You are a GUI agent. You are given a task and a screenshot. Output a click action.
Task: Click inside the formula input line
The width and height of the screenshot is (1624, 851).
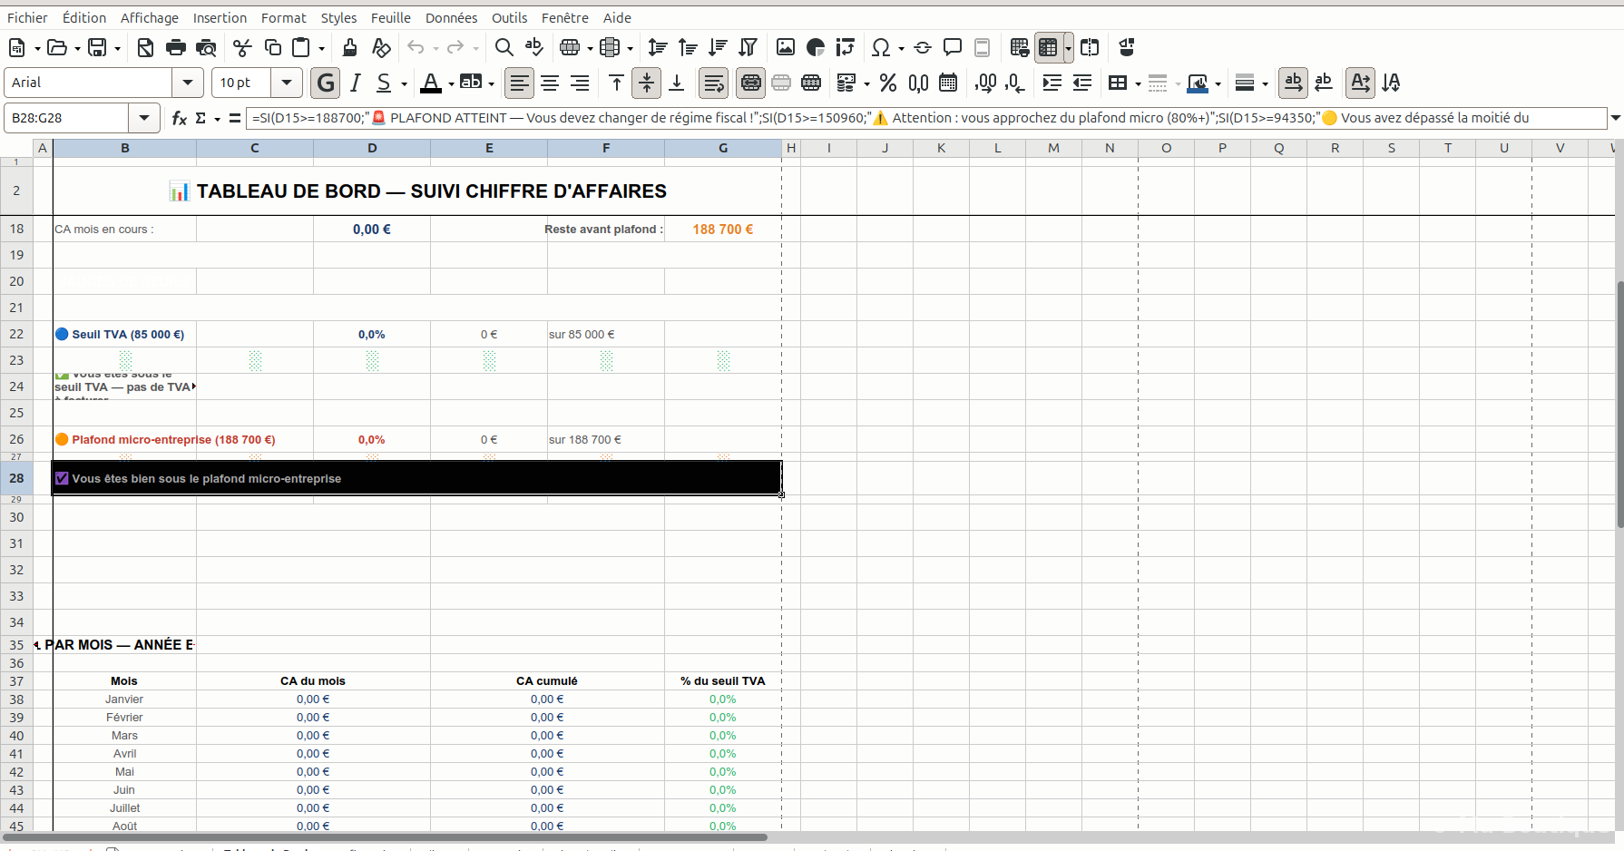(926, 118)
